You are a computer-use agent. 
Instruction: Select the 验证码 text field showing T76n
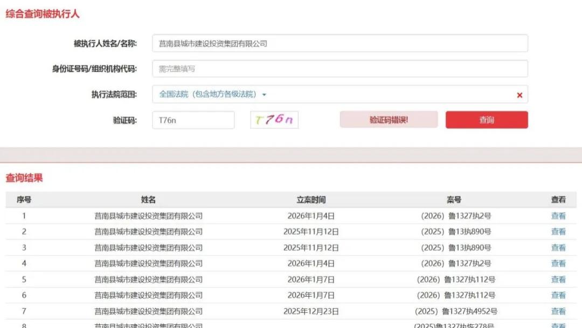point(193,119)
